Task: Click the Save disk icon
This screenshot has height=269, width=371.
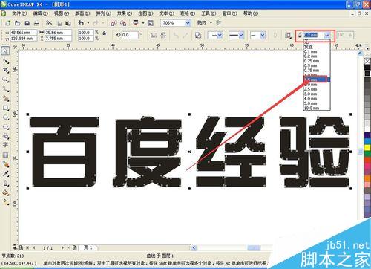Action: [27, 23]
